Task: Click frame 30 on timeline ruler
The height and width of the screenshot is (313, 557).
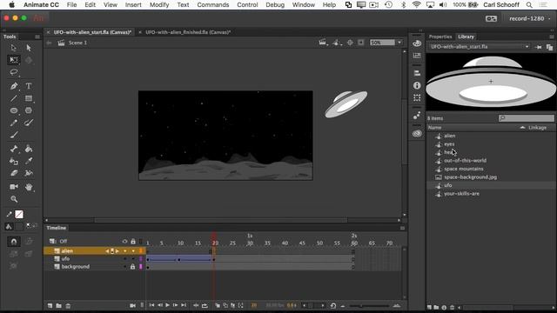Action: pos(250,243)
